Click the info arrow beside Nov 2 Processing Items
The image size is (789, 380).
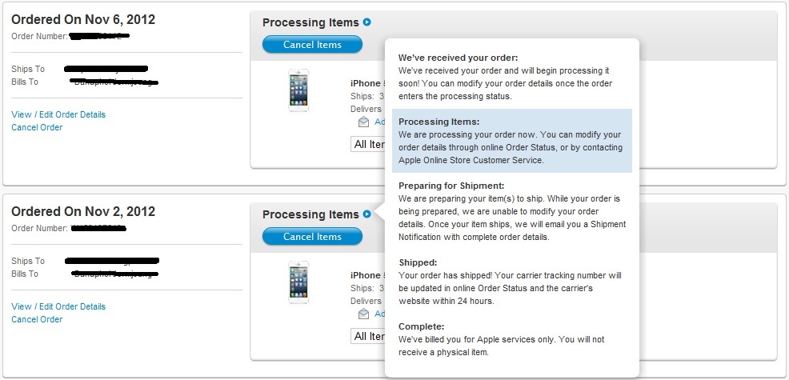366,214
